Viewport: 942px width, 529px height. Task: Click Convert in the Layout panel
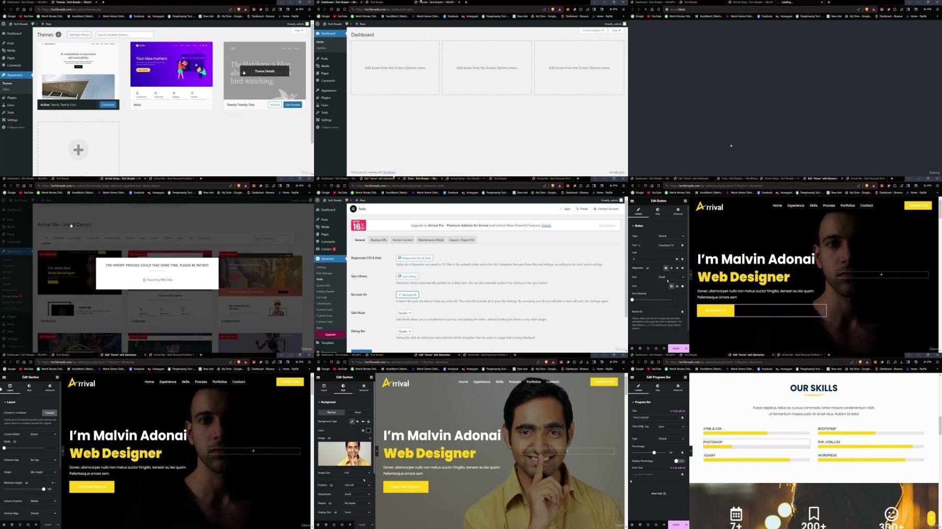click(x=50, y=413)
